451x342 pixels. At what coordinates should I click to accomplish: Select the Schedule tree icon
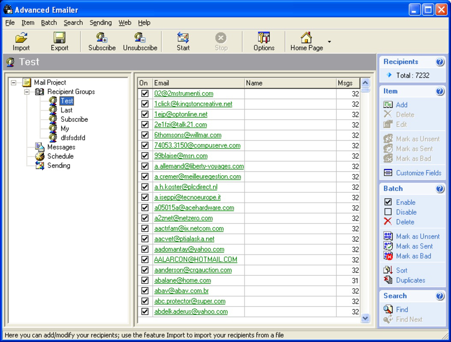pyautogui.click(x=40, y=156)
